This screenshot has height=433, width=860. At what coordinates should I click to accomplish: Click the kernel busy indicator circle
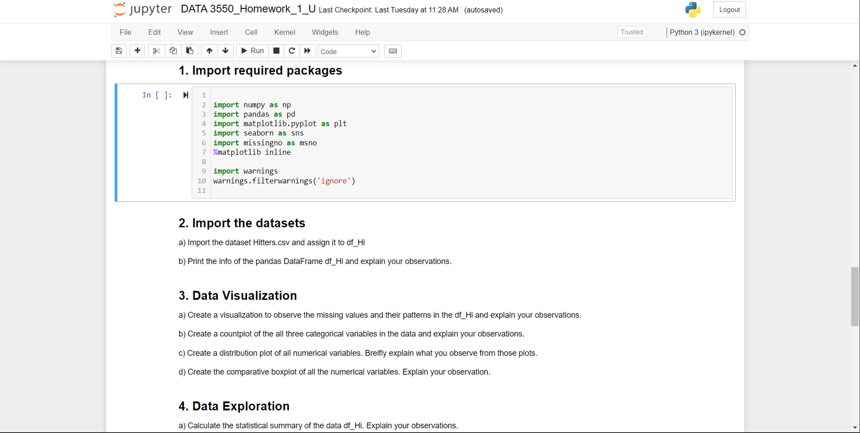pos(742,32)
